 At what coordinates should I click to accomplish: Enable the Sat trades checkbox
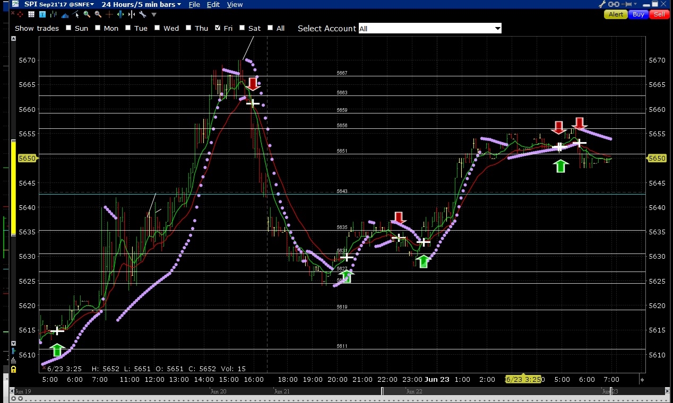242,28
